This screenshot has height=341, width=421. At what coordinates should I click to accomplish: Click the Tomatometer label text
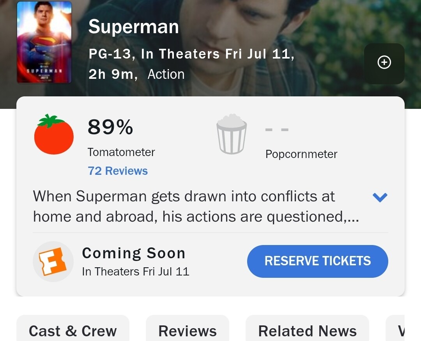[121, 152]
